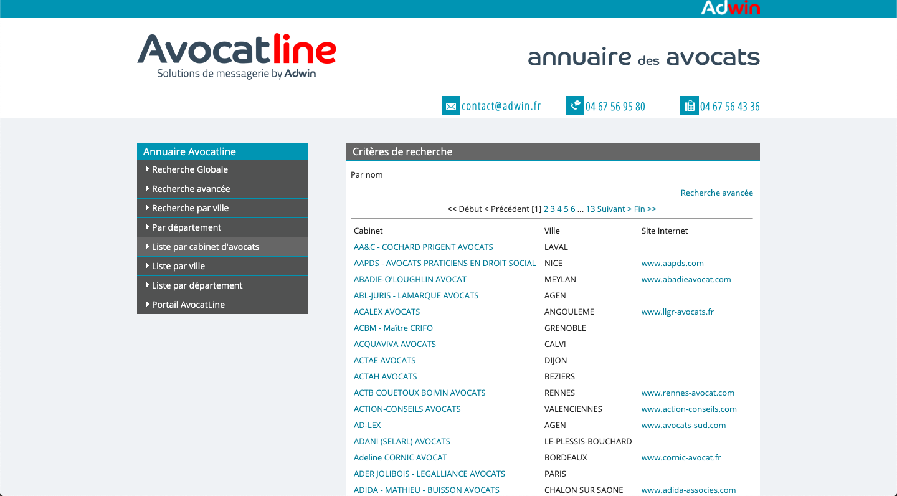The image size is (897, 496).
Task: Jump to results page 13
Action: click(591, 209)
